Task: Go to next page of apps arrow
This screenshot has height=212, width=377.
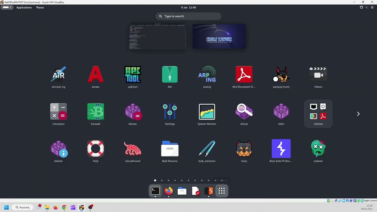Action: click(x=358, y=114)
